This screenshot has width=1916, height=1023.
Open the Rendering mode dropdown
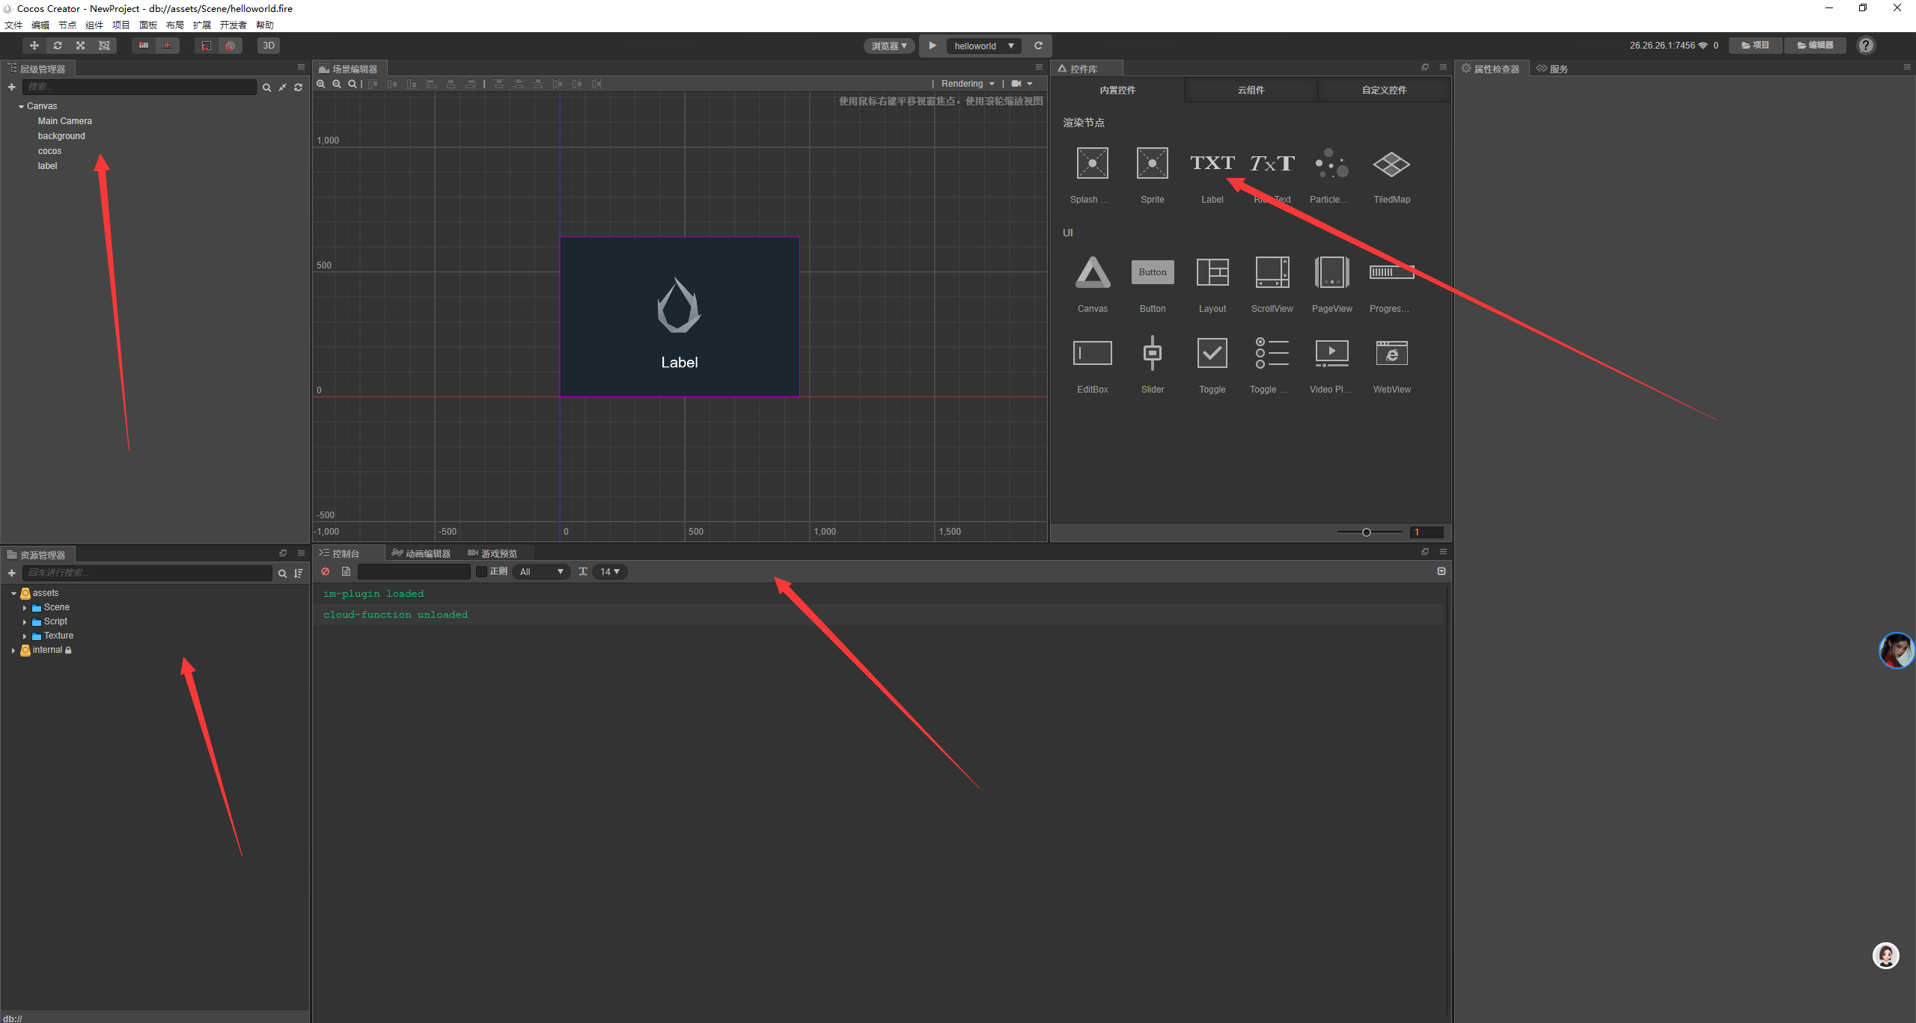pyautogui.click(x=968, y=84)
